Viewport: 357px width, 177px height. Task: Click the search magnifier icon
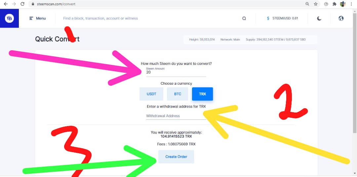244,19
